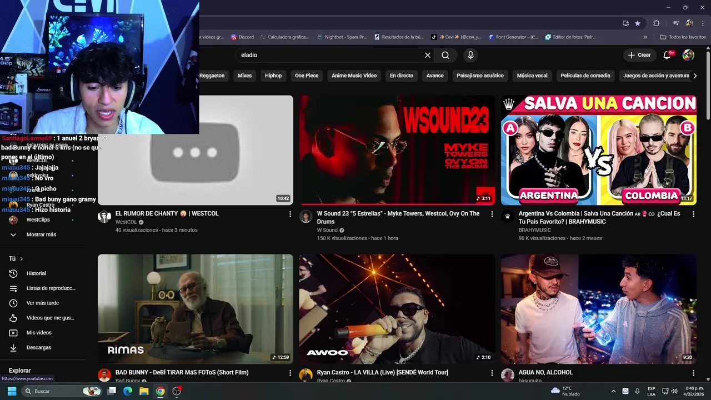Image resolution: width=711 pixels, height=400 pixels.
Task: Play the Bad Bunny RIMAS thumbnail
Action: click(x=196, y=309)
